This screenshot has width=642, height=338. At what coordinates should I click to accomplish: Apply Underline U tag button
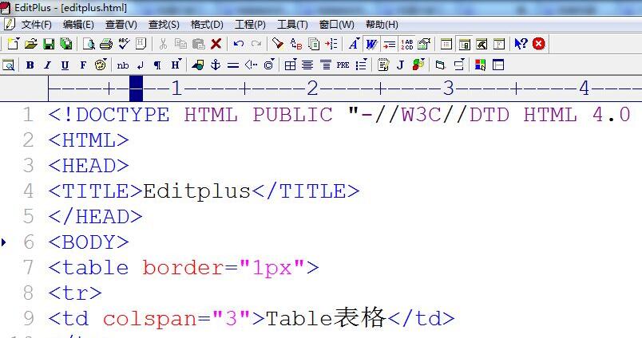[x=65, y=65]
